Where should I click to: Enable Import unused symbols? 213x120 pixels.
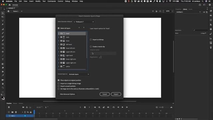[x=59, y=86]
